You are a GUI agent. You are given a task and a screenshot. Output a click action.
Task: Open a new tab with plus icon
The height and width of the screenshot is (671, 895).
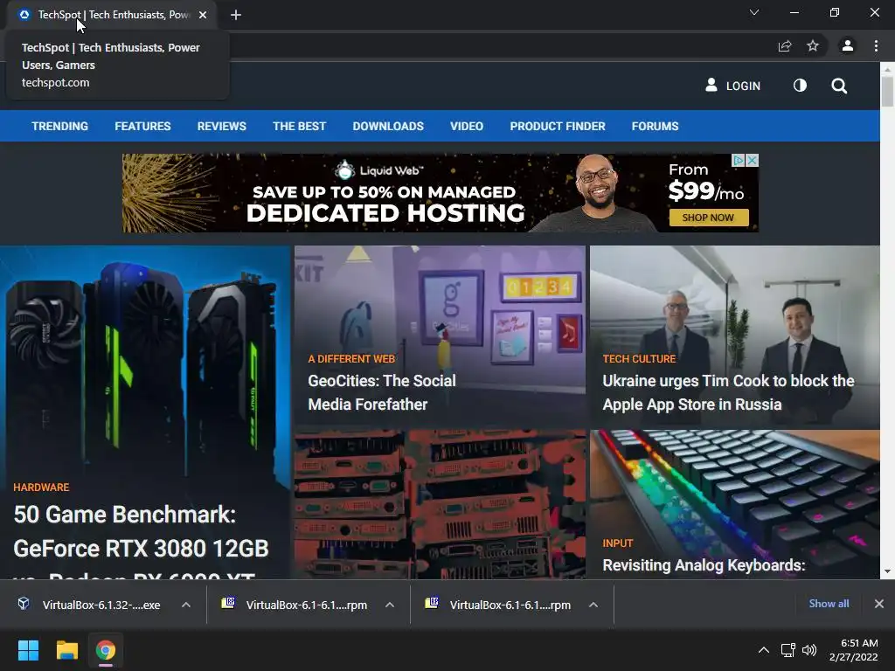pyautogui.click(x=236, y=15)
